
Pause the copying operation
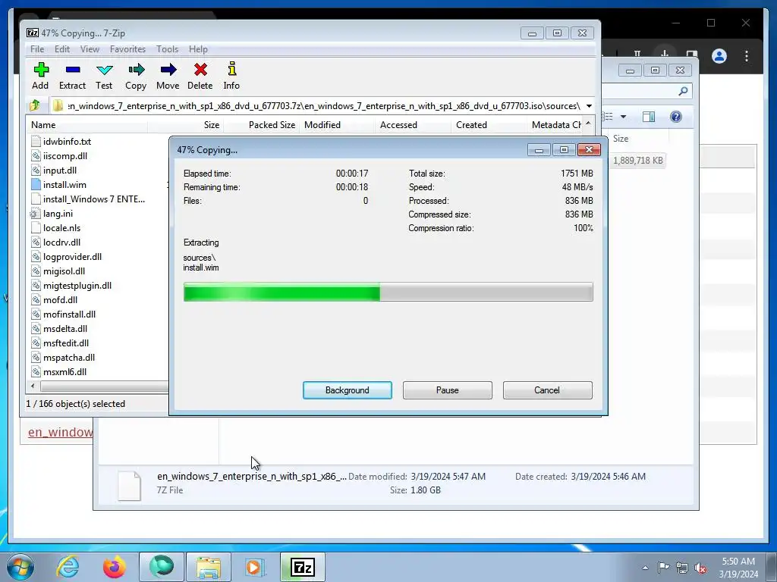(448, 390)
